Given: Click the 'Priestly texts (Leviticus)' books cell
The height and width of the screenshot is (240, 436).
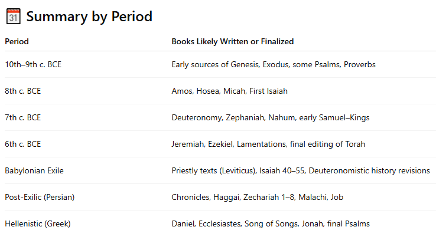Looking at the screenshot, I should pyautogui.click(x=300, y=170).
